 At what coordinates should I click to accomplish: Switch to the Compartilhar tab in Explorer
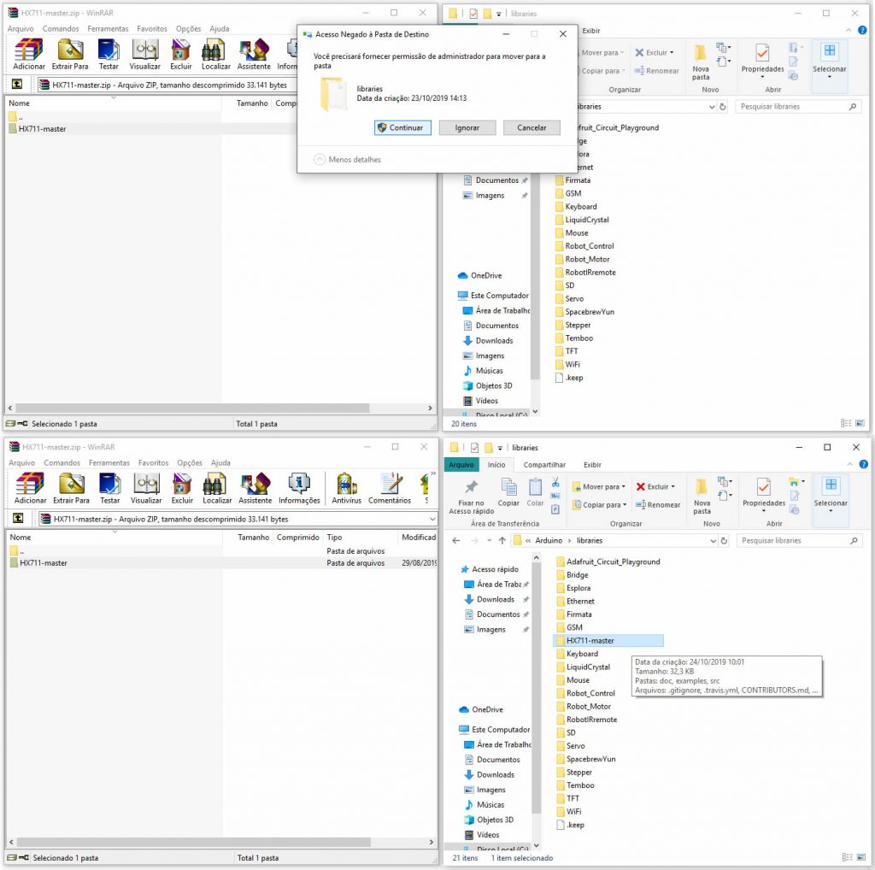[x=544, y=464]
